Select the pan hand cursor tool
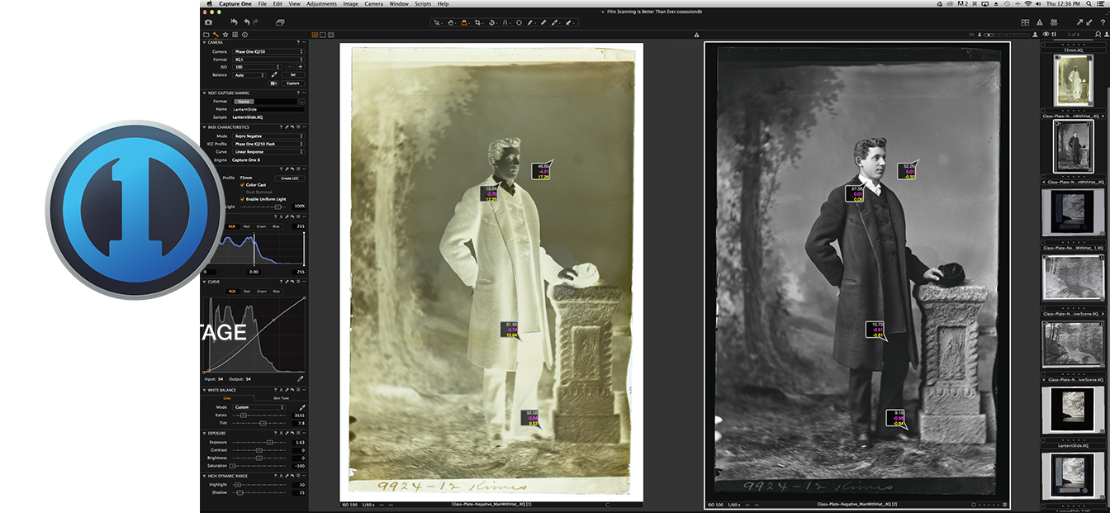The height and width of the screenshot is (513, 1110). (450, 22)
